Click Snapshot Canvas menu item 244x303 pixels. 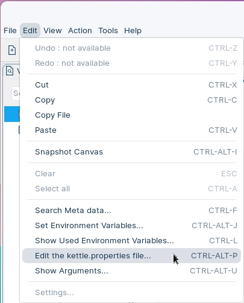[x=131, y=152]
